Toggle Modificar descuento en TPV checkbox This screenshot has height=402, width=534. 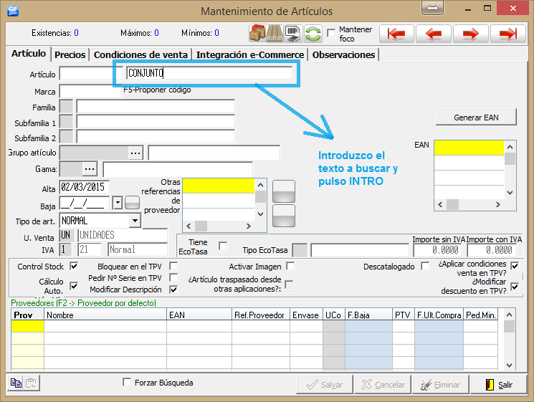pos(515,287)
